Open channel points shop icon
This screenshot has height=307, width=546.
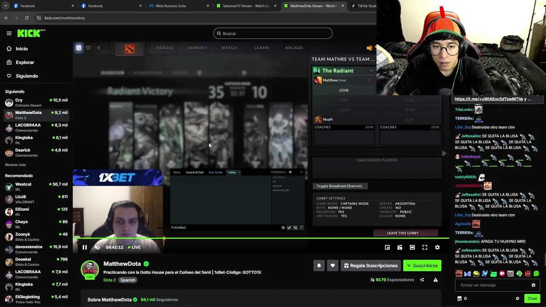459,298
